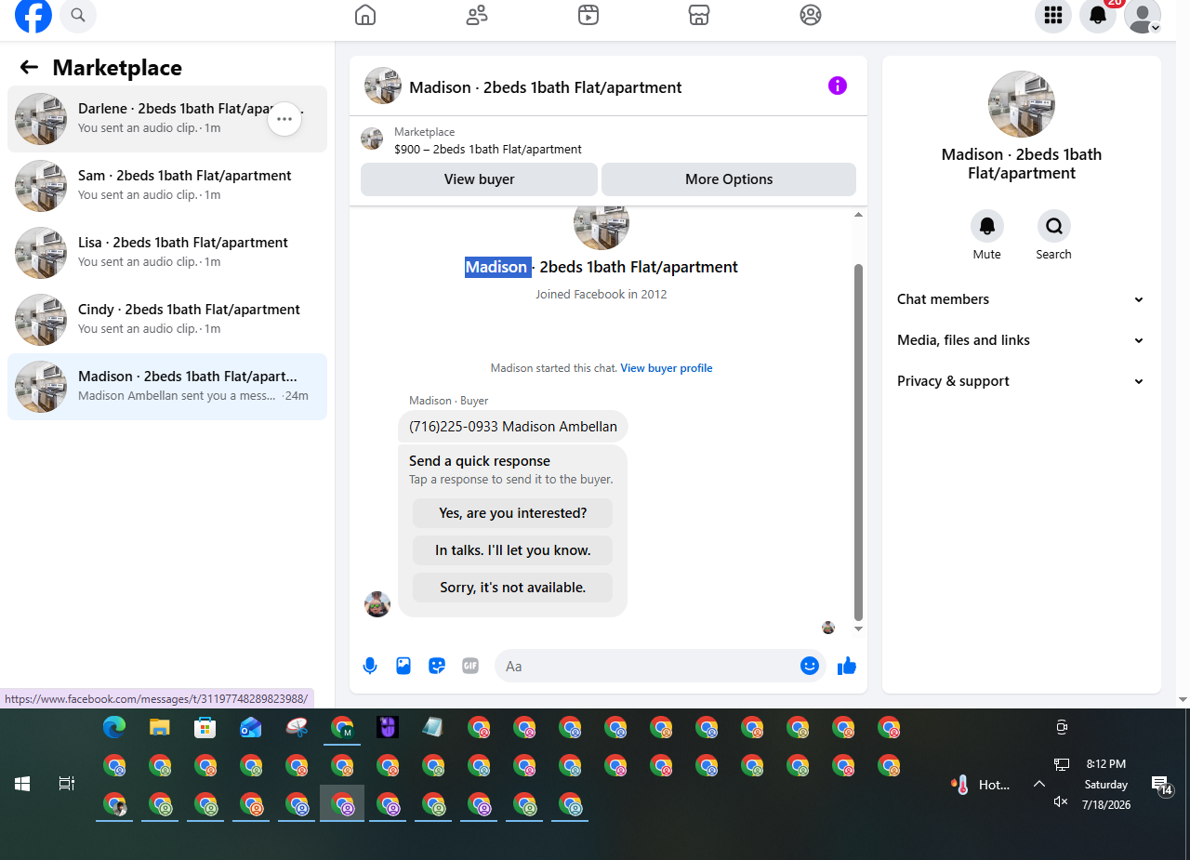Expand the Chat members section
The width and height of the screenshot is (1190, 860).
pos(1021,299)
